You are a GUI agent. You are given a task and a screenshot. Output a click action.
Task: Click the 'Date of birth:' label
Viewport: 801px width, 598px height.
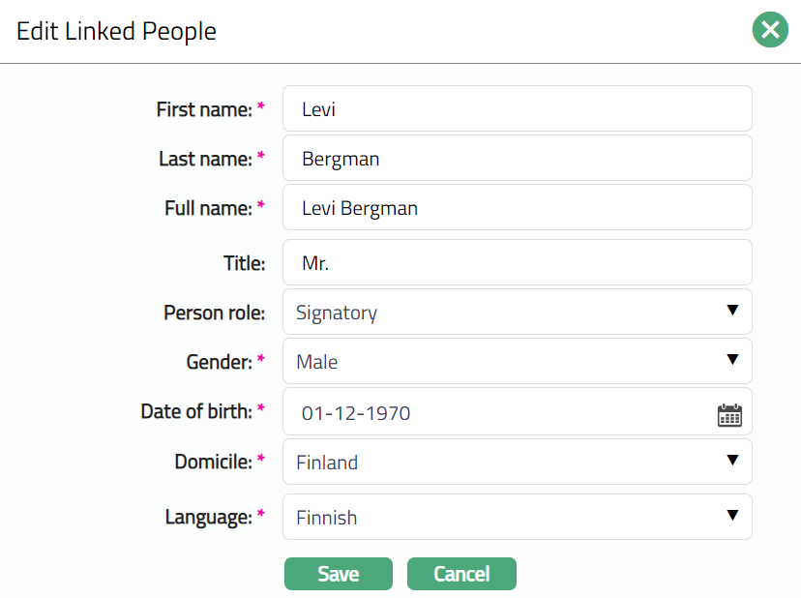[x=196, y=411]
